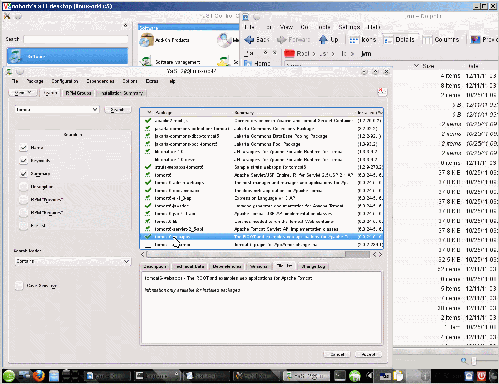Switch Dolphin to Columns view
The height and width of the screenshot is (384, 499).
[441, 40]
